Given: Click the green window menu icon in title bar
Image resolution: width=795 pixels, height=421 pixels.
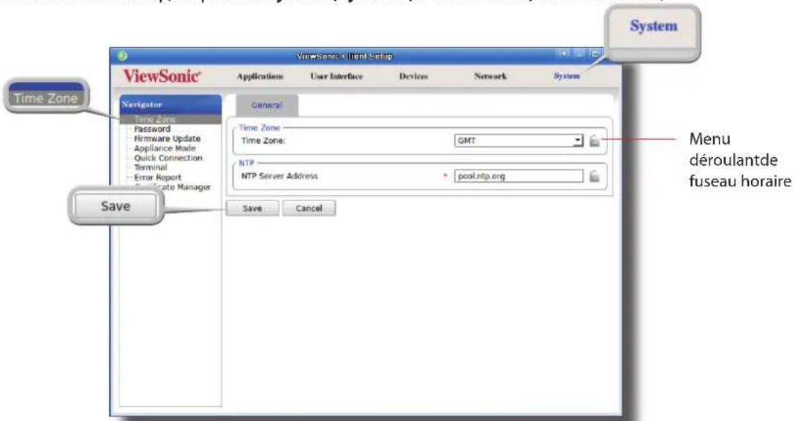Looking at the screenshot, I should point(122,56).
